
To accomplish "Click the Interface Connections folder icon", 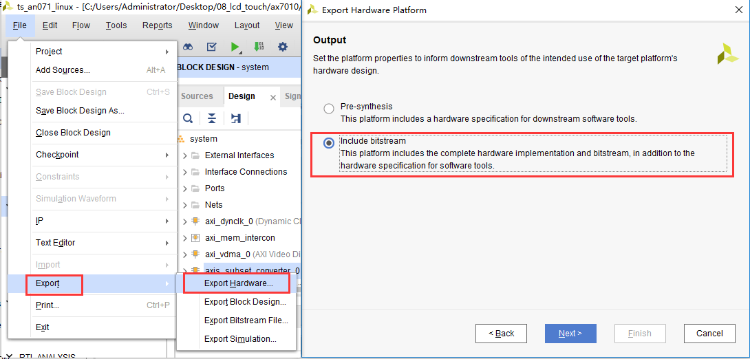I will coord(195,172).
